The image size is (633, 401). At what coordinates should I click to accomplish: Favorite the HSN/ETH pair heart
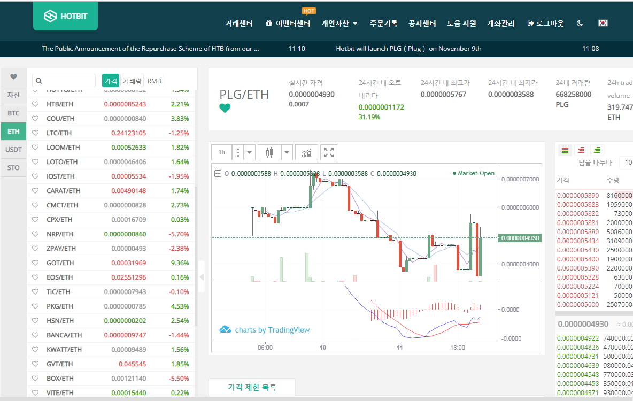(x=35, y=321)
